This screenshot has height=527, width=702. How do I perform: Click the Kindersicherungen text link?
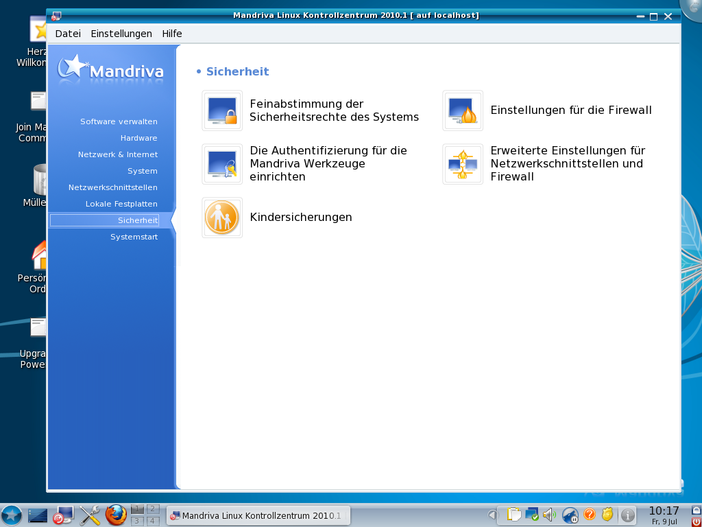[x=301, y=218]
